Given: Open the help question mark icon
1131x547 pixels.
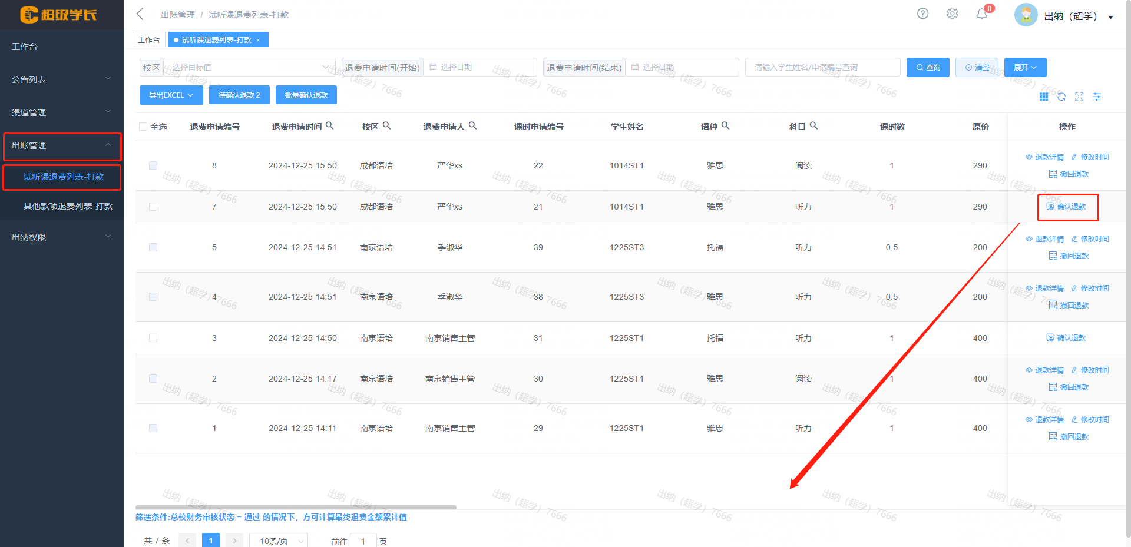Looking at the screenshot, I should pos(922,14).
